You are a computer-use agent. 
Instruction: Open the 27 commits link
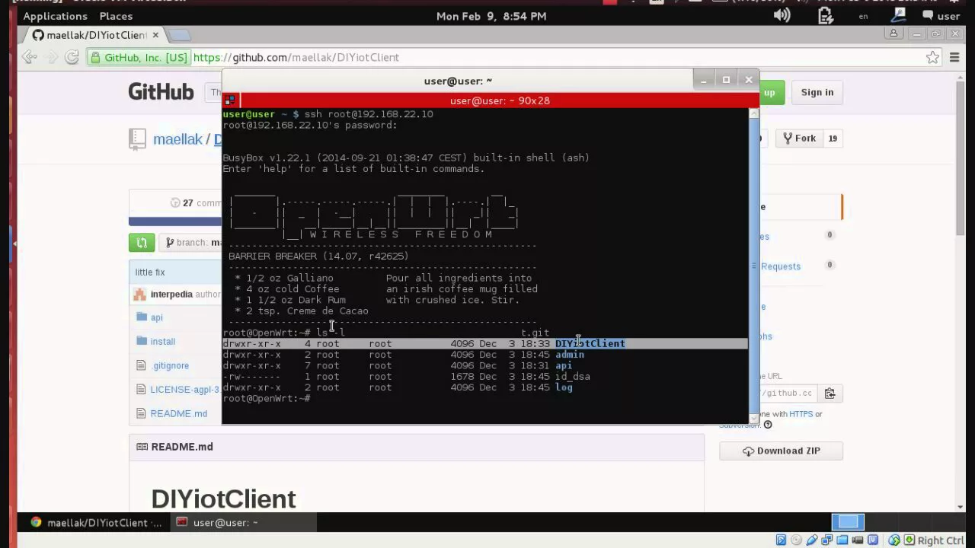tap(197, 203)
